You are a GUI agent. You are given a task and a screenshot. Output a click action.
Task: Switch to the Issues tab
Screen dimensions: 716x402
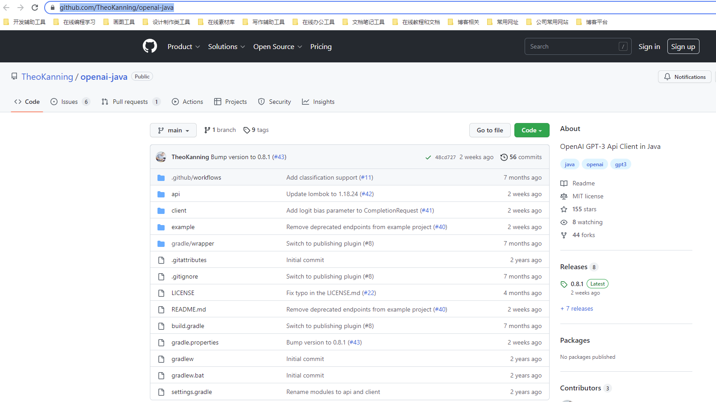point(70,102)
